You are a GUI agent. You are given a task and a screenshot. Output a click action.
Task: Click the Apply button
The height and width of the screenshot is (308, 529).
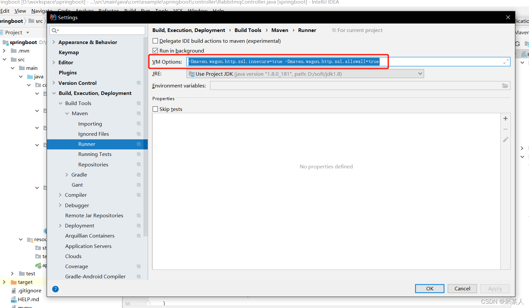[x=495, y=288]
